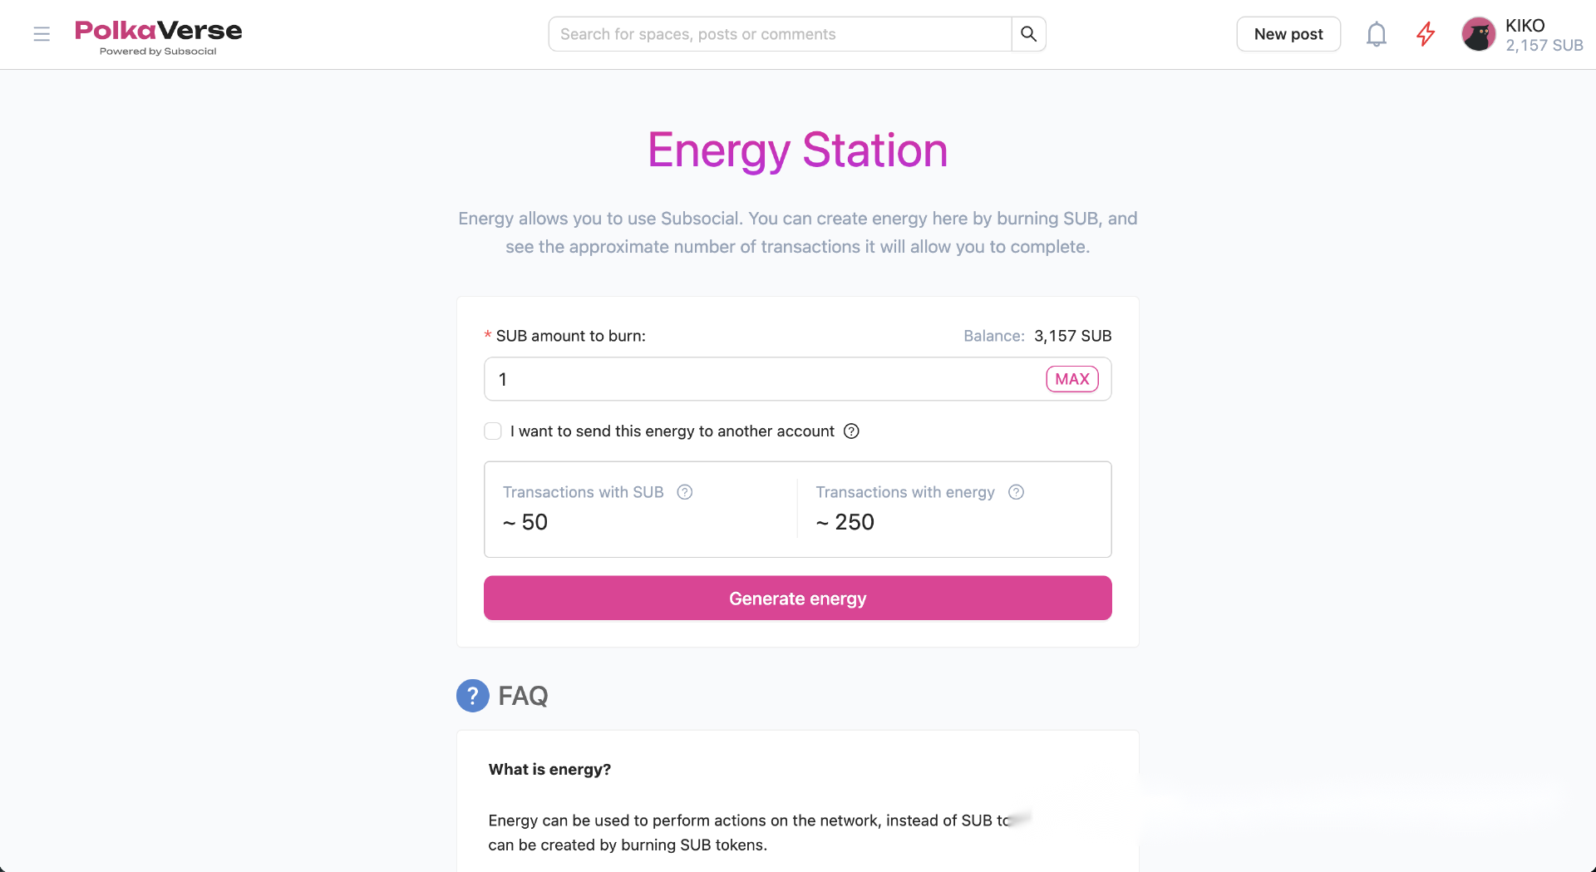This screenshot has width=1596, height=872.
Task: Click MAX to burn full balance
Action: tap(1072, 379)
